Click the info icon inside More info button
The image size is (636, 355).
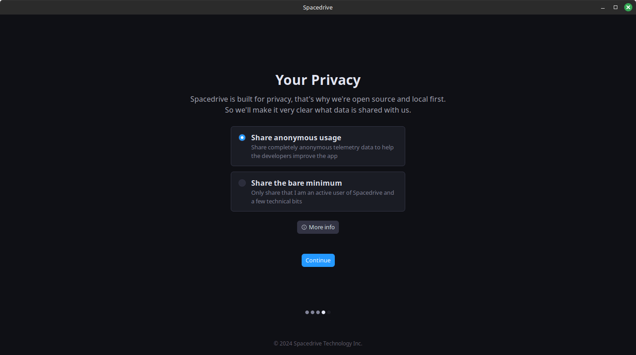(x=303, y=227)
